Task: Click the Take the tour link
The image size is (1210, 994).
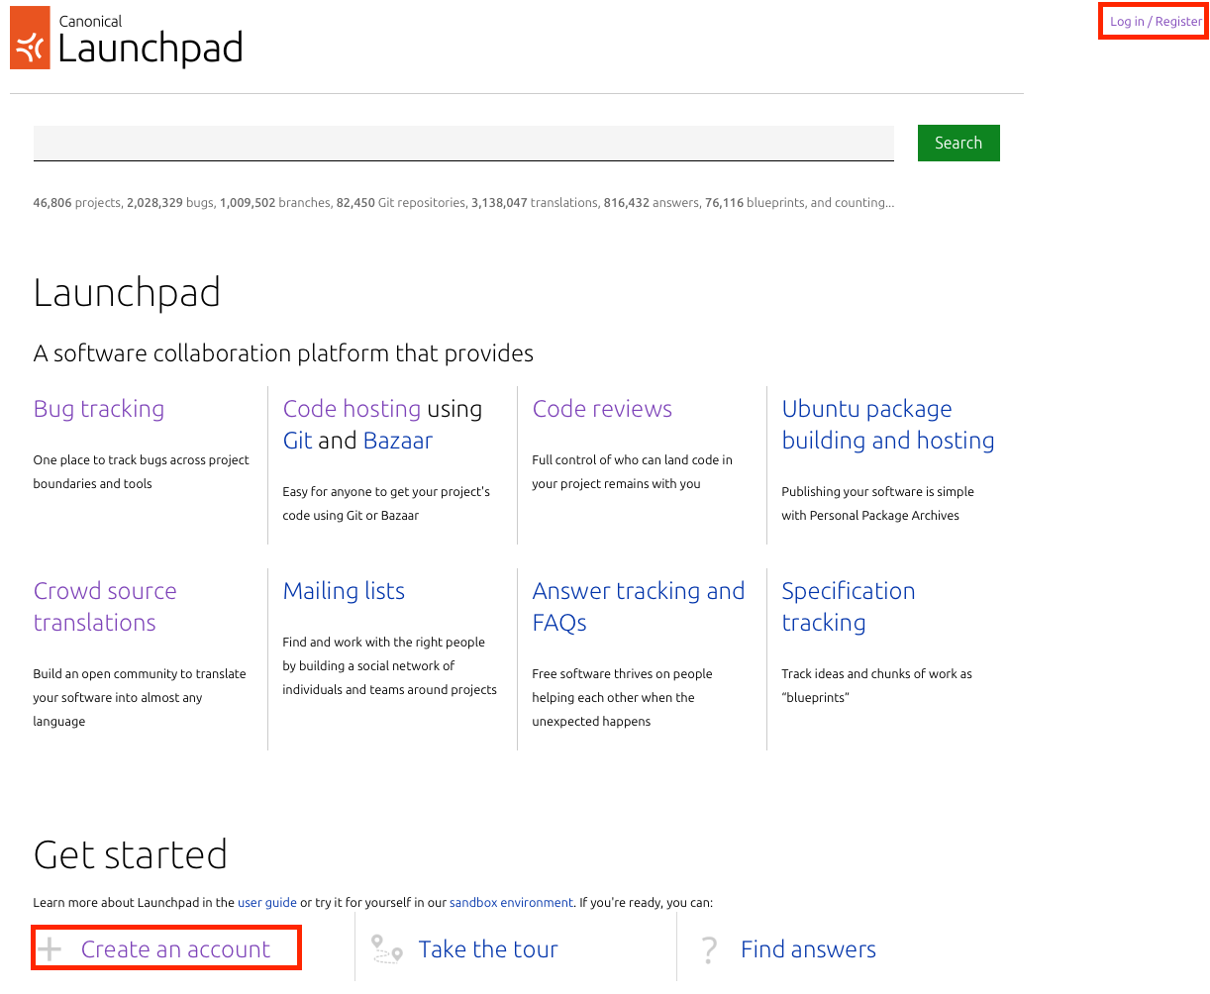Action: pos(488,949)
